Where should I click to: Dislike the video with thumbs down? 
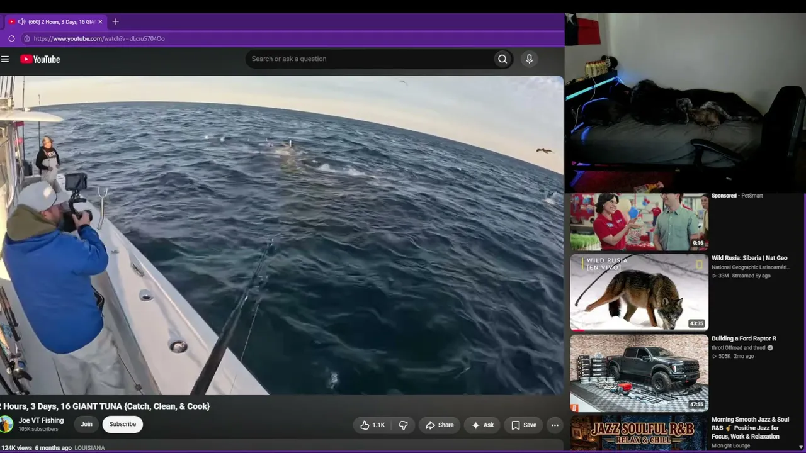point(404,425)
